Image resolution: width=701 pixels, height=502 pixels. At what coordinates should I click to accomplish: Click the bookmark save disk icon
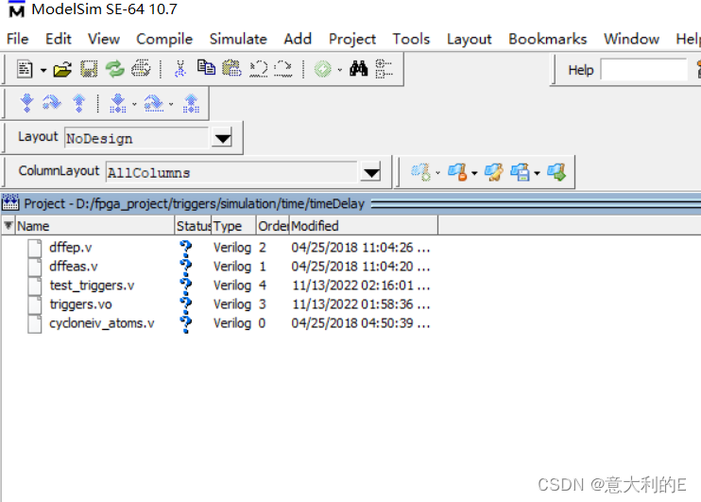pos(521,172)
